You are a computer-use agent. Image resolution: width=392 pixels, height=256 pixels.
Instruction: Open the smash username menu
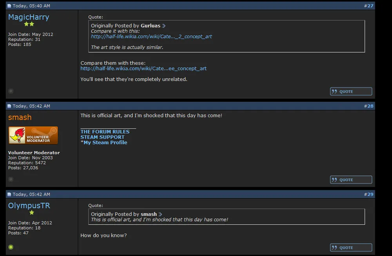(x=20, y=117)
